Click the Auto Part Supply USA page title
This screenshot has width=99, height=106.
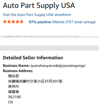[x=39, y=6]
